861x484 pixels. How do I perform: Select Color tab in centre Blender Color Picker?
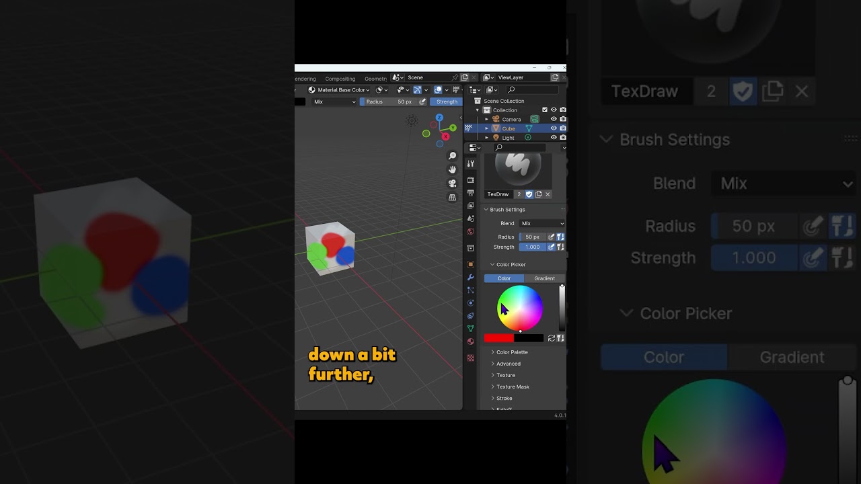tap(504, 278)
